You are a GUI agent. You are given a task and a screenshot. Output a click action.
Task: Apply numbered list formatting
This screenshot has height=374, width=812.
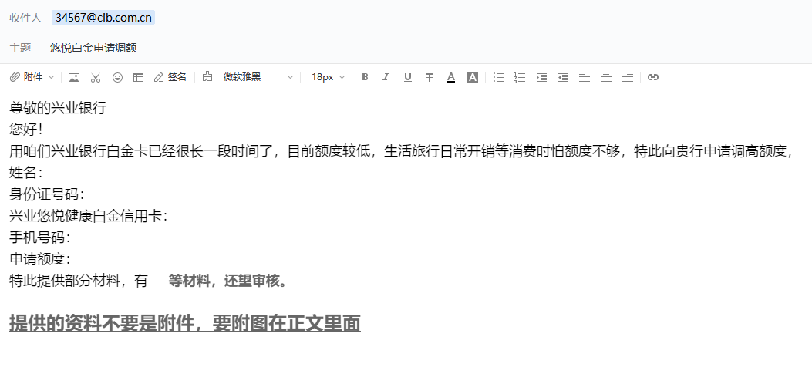tap(520, 77)
